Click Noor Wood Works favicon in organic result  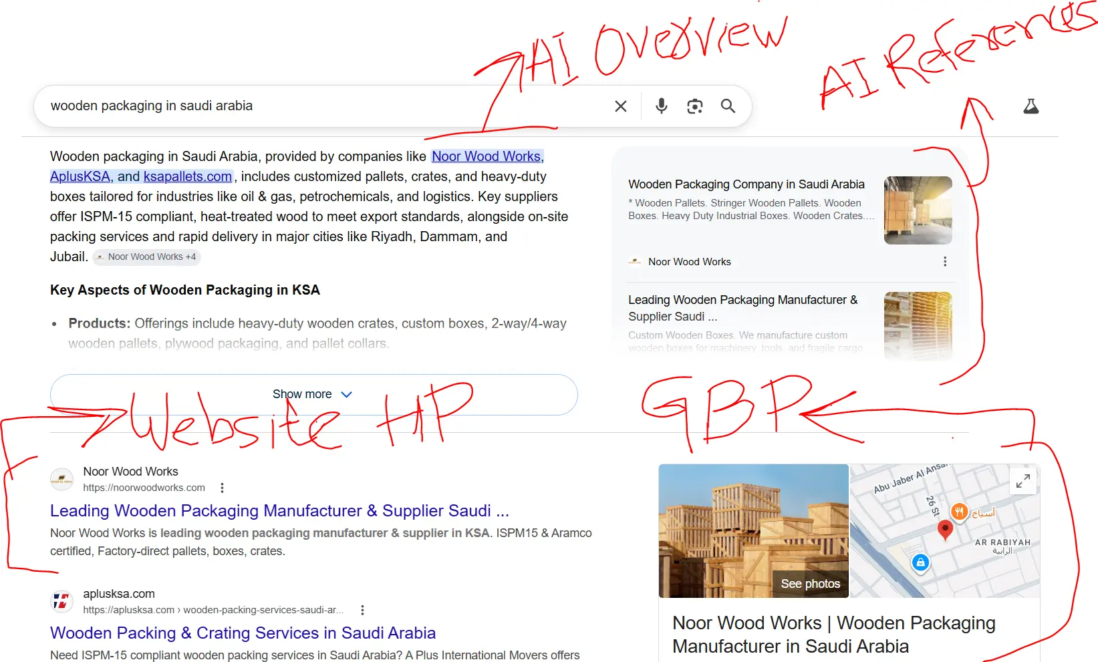(x=61, y=479)
